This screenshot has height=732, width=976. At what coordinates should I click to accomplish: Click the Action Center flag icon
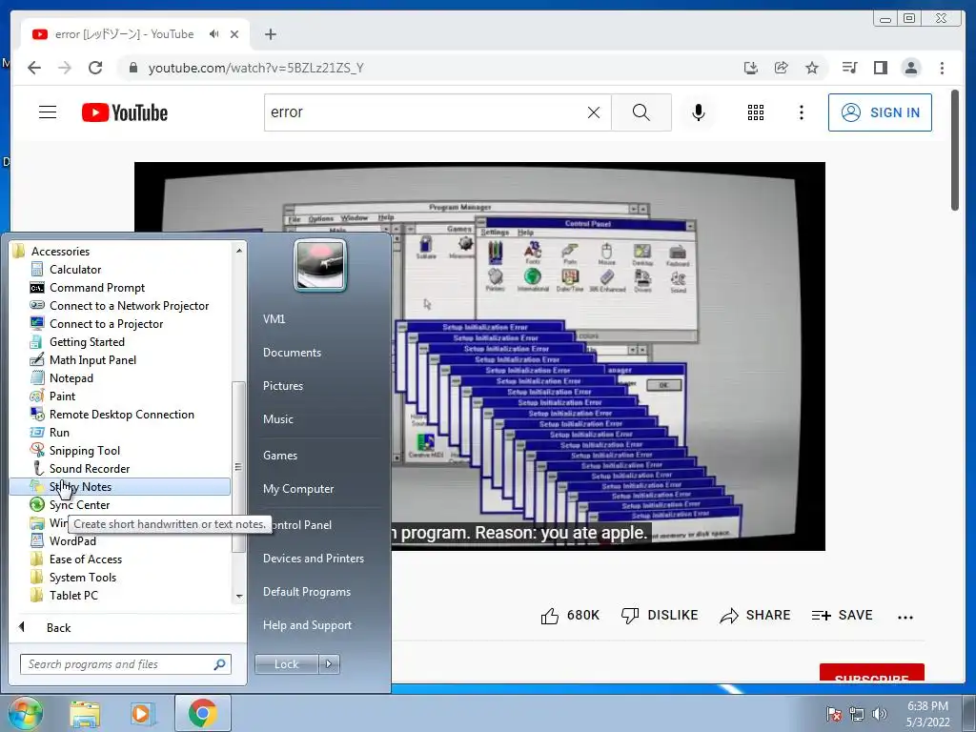coord(834,714)
